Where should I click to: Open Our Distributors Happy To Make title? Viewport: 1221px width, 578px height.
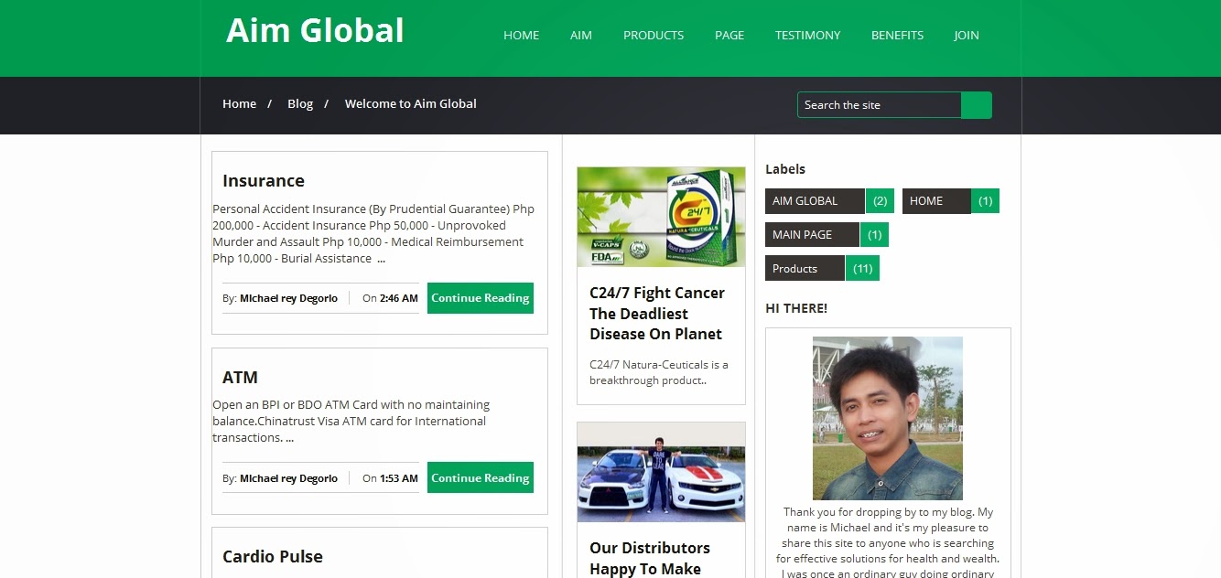click(650, 558)
